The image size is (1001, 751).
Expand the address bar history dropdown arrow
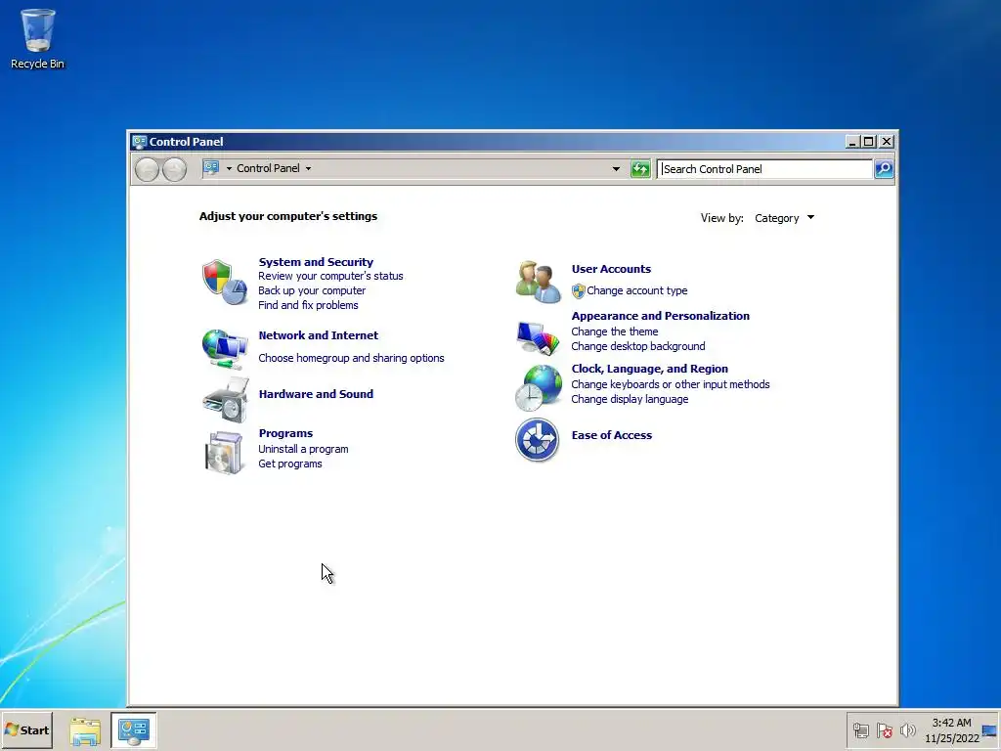point(616,168)
